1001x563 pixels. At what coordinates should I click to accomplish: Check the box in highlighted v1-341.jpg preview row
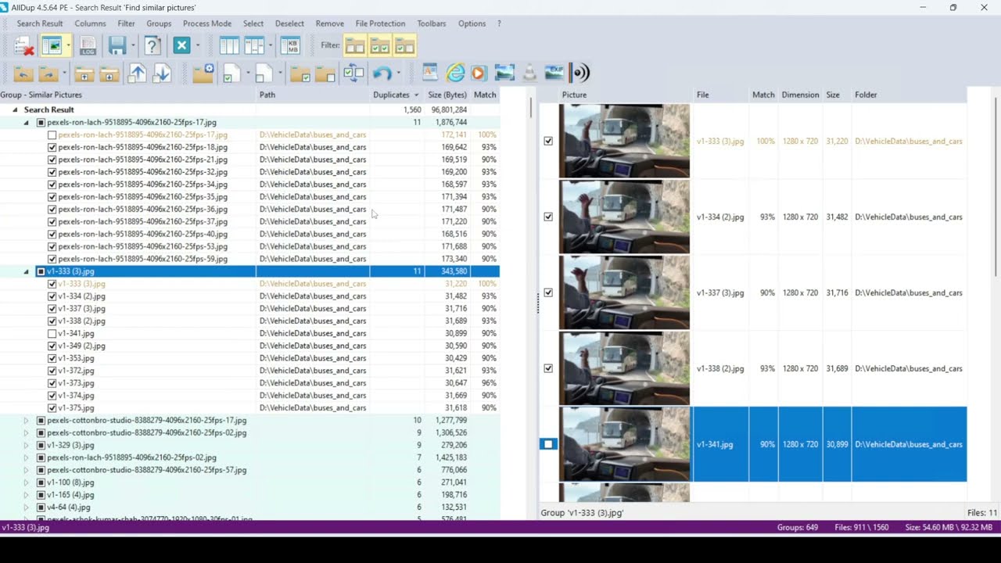click(x=548, y=444)
